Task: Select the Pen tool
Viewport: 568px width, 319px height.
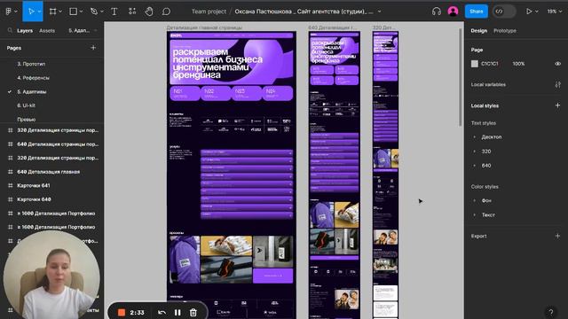Action: click(94, 12)
